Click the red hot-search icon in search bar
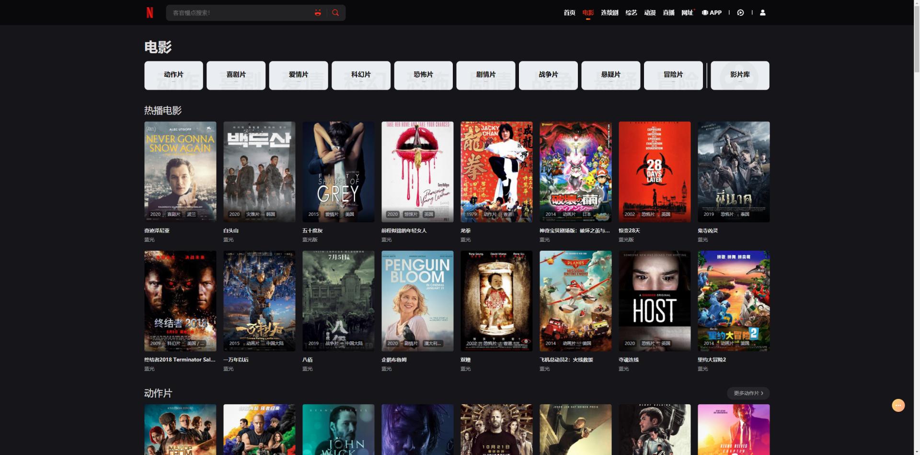 [318, 13]
